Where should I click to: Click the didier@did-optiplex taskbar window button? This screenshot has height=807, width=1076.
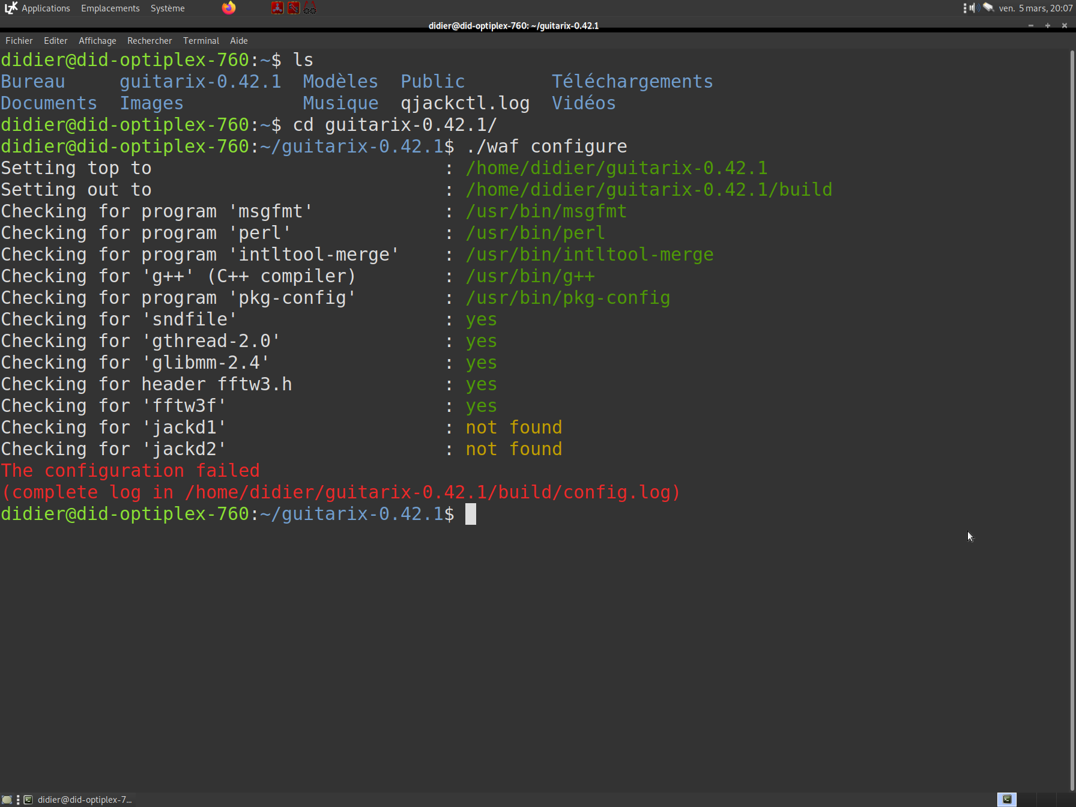coord(78,800)
